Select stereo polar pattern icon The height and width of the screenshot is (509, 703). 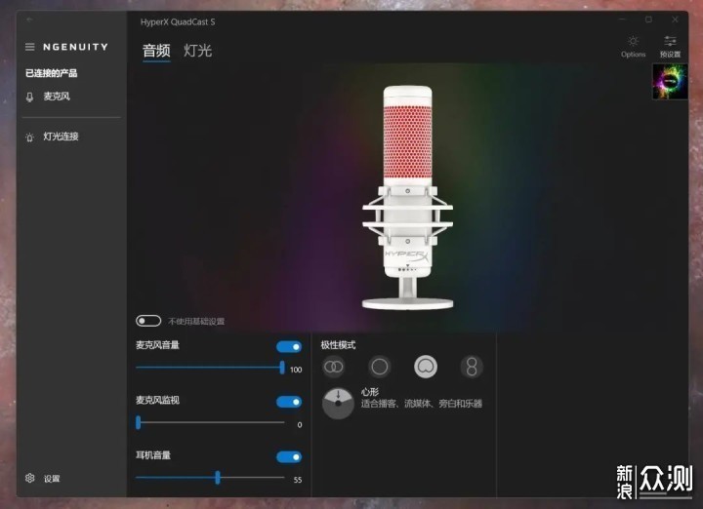pos(334,367)
